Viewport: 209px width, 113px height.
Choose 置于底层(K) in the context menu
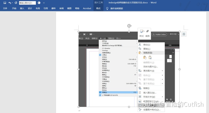149,83
